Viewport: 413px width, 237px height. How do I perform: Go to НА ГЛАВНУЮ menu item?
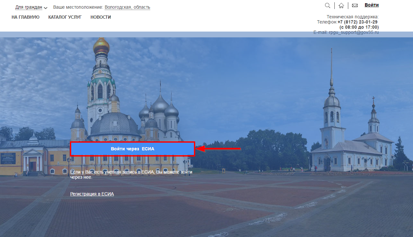click(x=25, y=17)
